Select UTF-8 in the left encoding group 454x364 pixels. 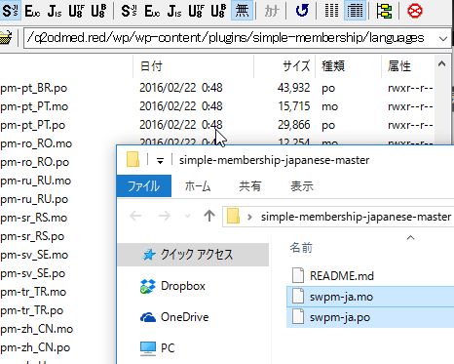(76, 11)
